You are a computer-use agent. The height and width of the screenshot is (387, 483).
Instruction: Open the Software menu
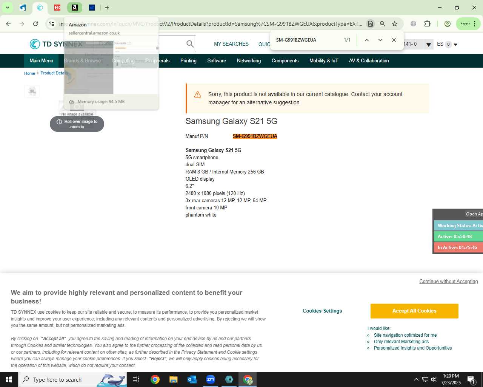[217, 60]
